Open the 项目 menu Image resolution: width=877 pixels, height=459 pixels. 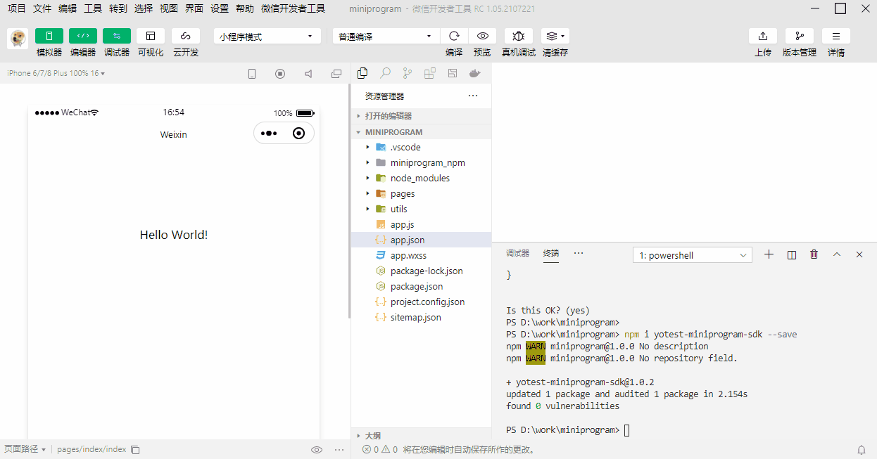point(16,8)
